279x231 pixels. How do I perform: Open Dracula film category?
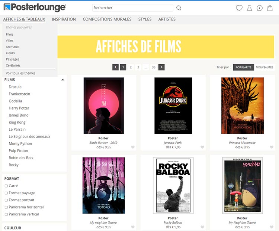15,87
